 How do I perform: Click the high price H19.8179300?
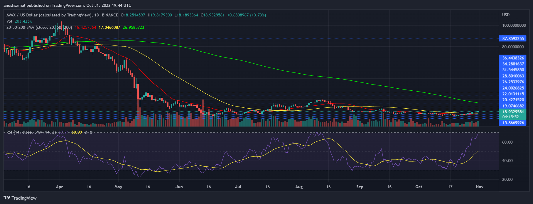pos(160,15)
